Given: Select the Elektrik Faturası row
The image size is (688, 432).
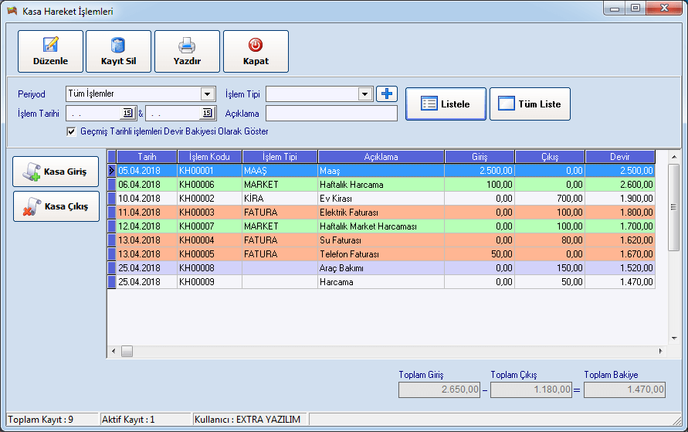Looking at the screenshot, I should point(380,213).
